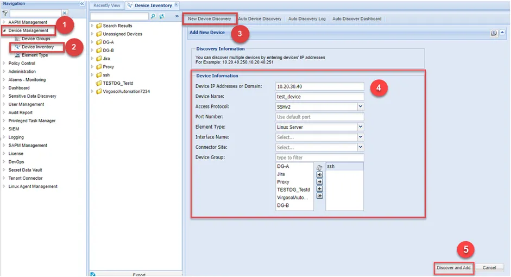Select VirgosolAuto... in available device groups list
Screen dimensions: 511x277
point(294,198)
